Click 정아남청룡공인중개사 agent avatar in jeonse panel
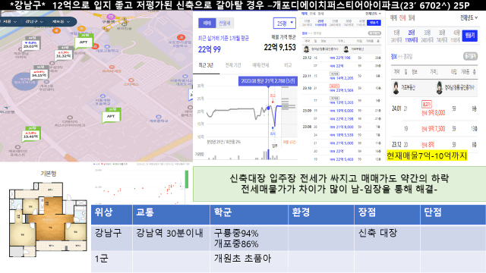The width and height of the screenshot is (486, 273). tap(439, 88)
